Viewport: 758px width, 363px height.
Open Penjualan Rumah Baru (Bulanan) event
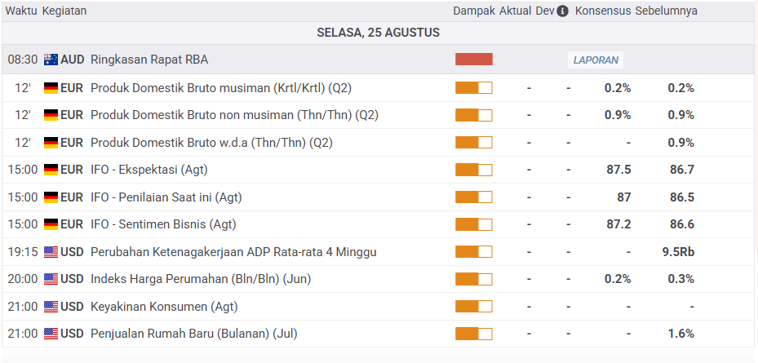point(194,334)
